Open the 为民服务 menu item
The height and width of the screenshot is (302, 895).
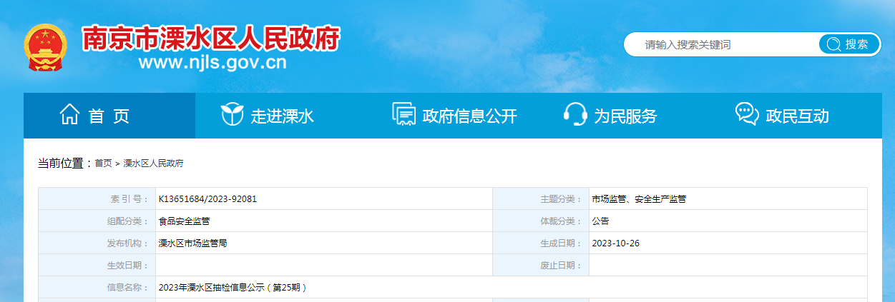pyautogui.click(x=625, y=116)
